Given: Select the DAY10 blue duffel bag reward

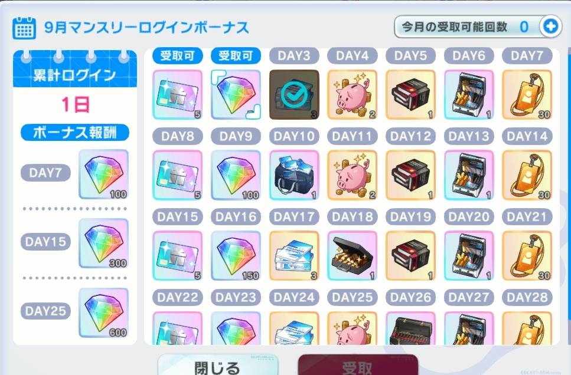Looking at the screenshot, I should pyautogui.click(x=294, y=175).
